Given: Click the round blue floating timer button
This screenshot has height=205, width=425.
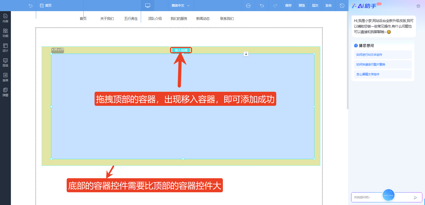Looking at the screenshot, I should coord(388,195).
